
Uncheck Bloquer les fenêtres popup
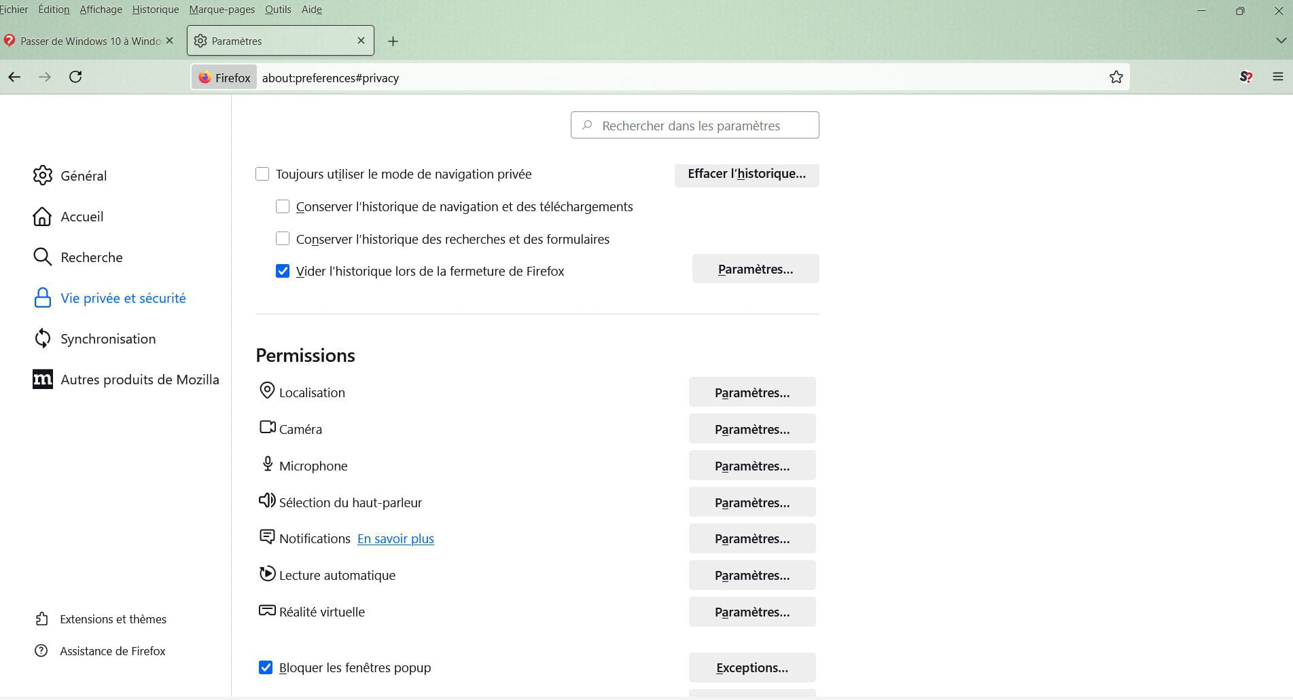(266, 667)
